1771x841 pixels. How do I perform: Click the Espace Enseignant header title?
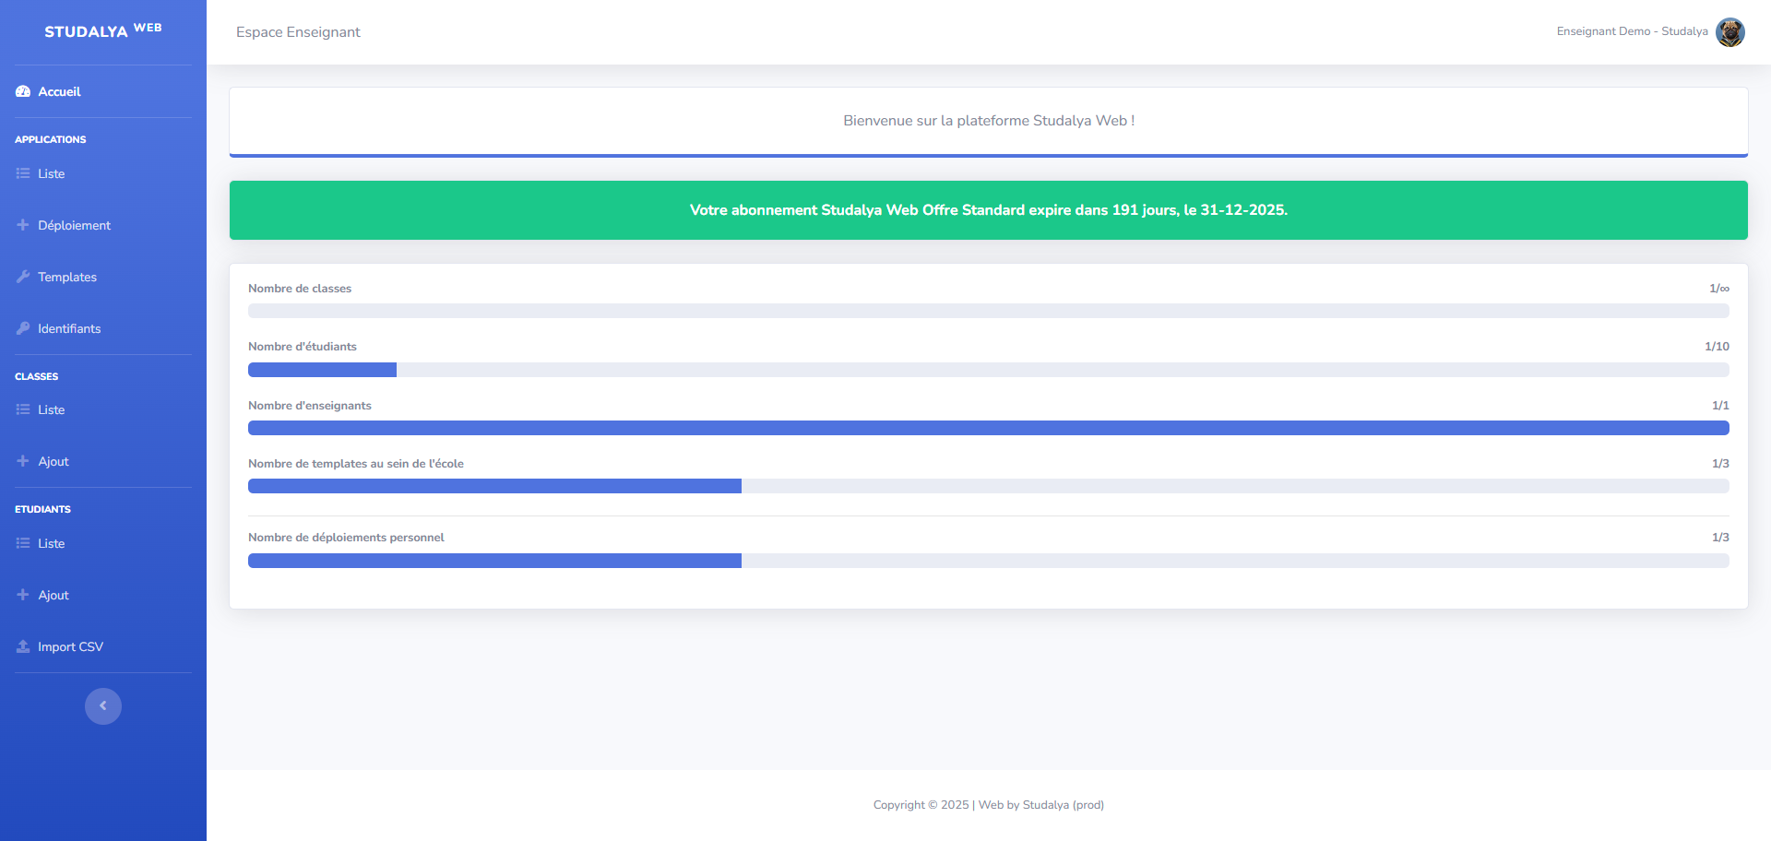[298, 32]
